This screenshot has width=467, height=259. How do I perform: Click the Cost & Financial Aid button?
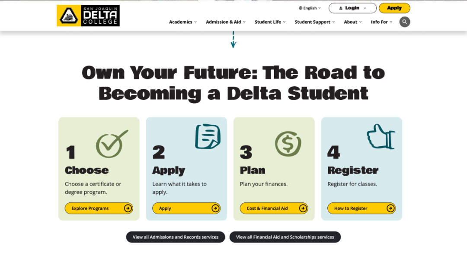[274, 208]
